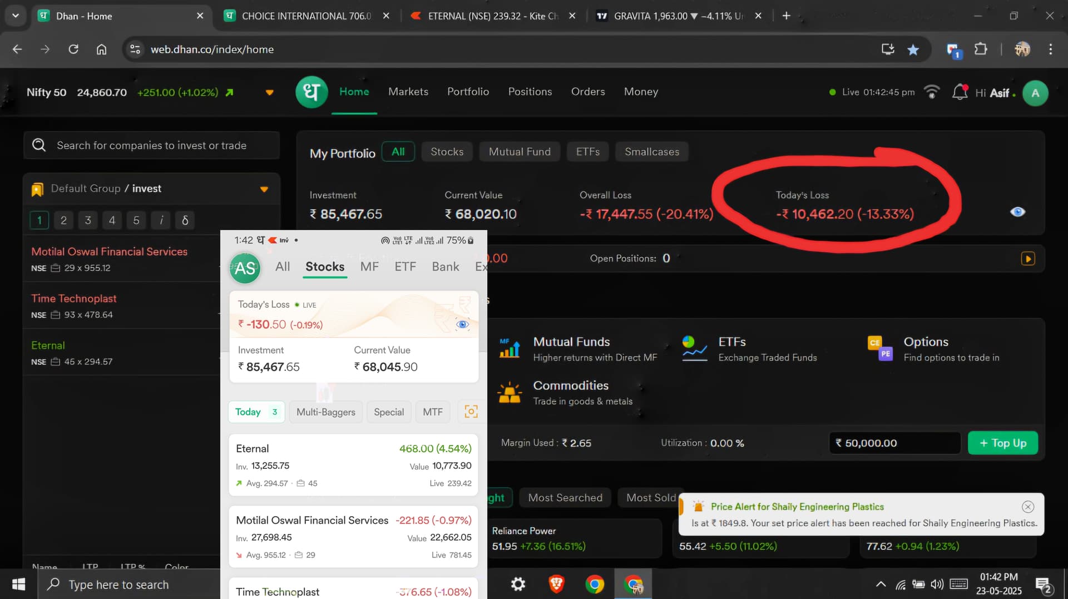
Task: Click the Dhan logo in header
Action: tap(311, 92)
